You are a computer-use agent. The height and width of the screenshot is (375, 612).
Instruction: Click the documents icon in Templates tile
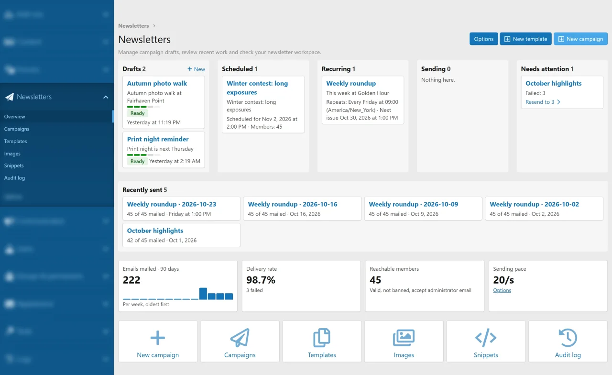(x=322, y=338)
